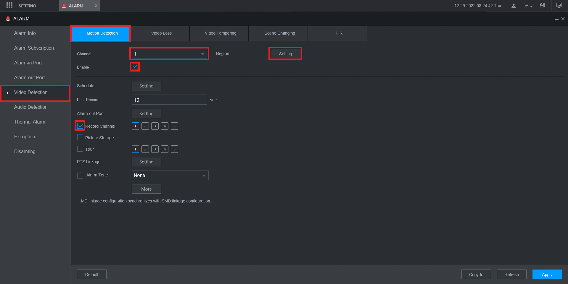Viewport: 568px width, 284px height.
Task: Expand the Video Detection sidebar item
Action: pos(35,92)
